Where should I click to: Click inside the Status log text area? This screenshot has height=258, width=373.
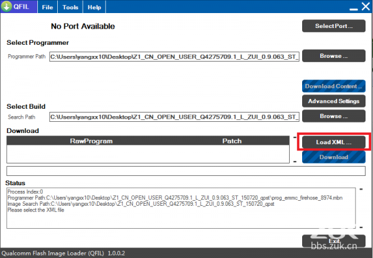181,208
